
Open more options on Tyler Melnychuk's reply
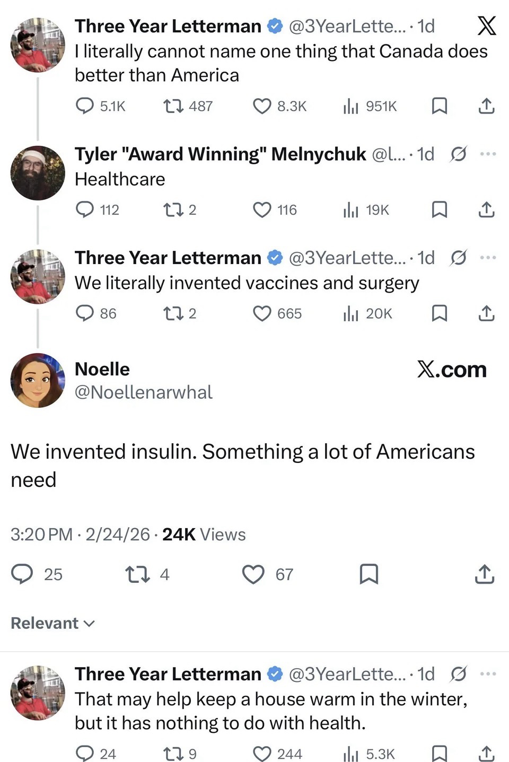click(488, 154)
